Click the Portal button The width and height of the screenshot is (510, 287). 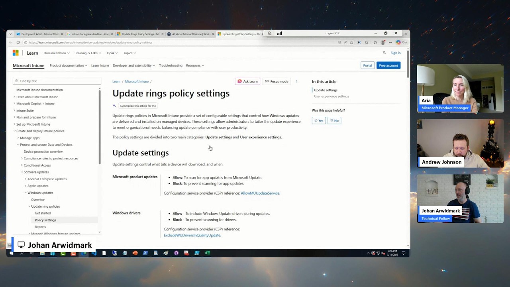367,65
